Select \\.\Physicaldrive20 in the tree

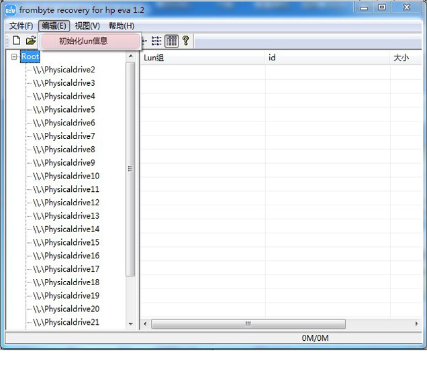tap(66, 309)
